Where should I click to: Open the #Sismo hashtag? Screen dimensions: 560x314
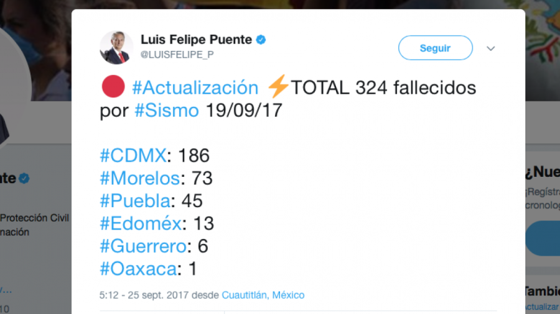[167, 110]
